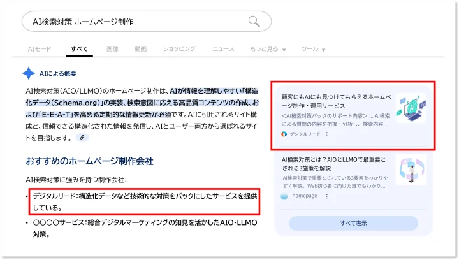The height and width of the screenshot is (260, 459).
Task: Open options menu beside homepage source
Action: tap(326, 196)
